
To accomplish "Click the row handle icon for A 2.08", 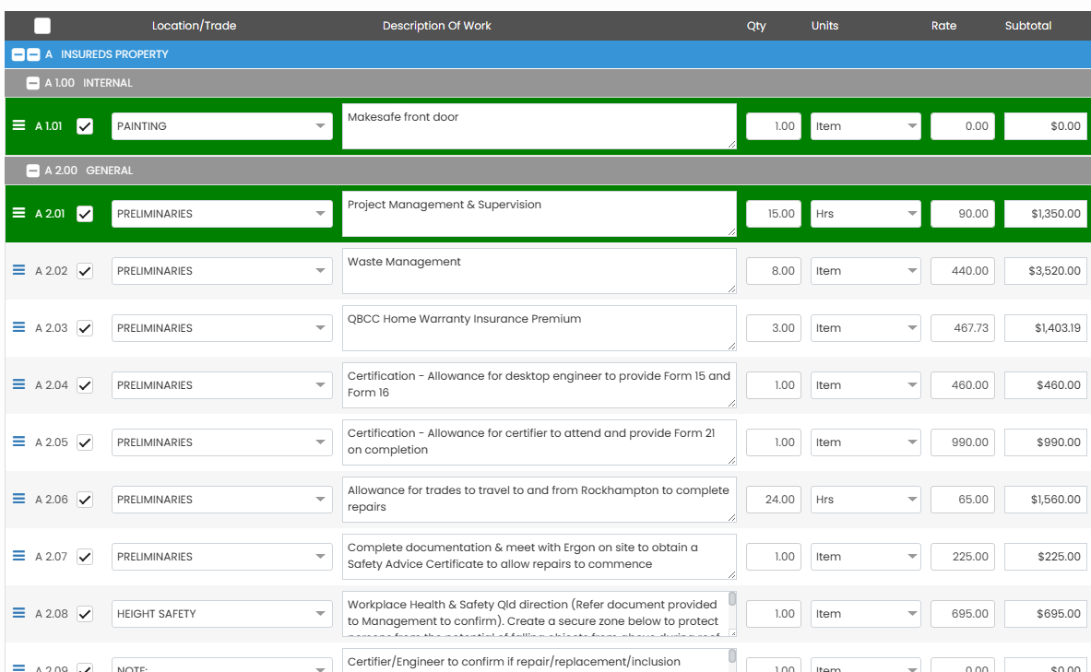I will pyautogui.click(x=18, y=613).
